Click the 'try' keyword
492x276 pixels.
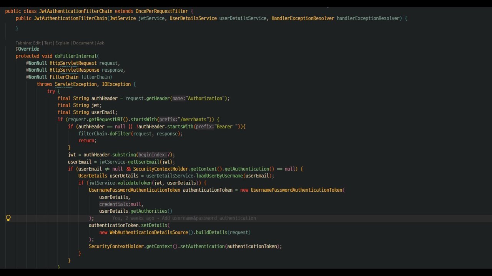(x=51, y=91)
